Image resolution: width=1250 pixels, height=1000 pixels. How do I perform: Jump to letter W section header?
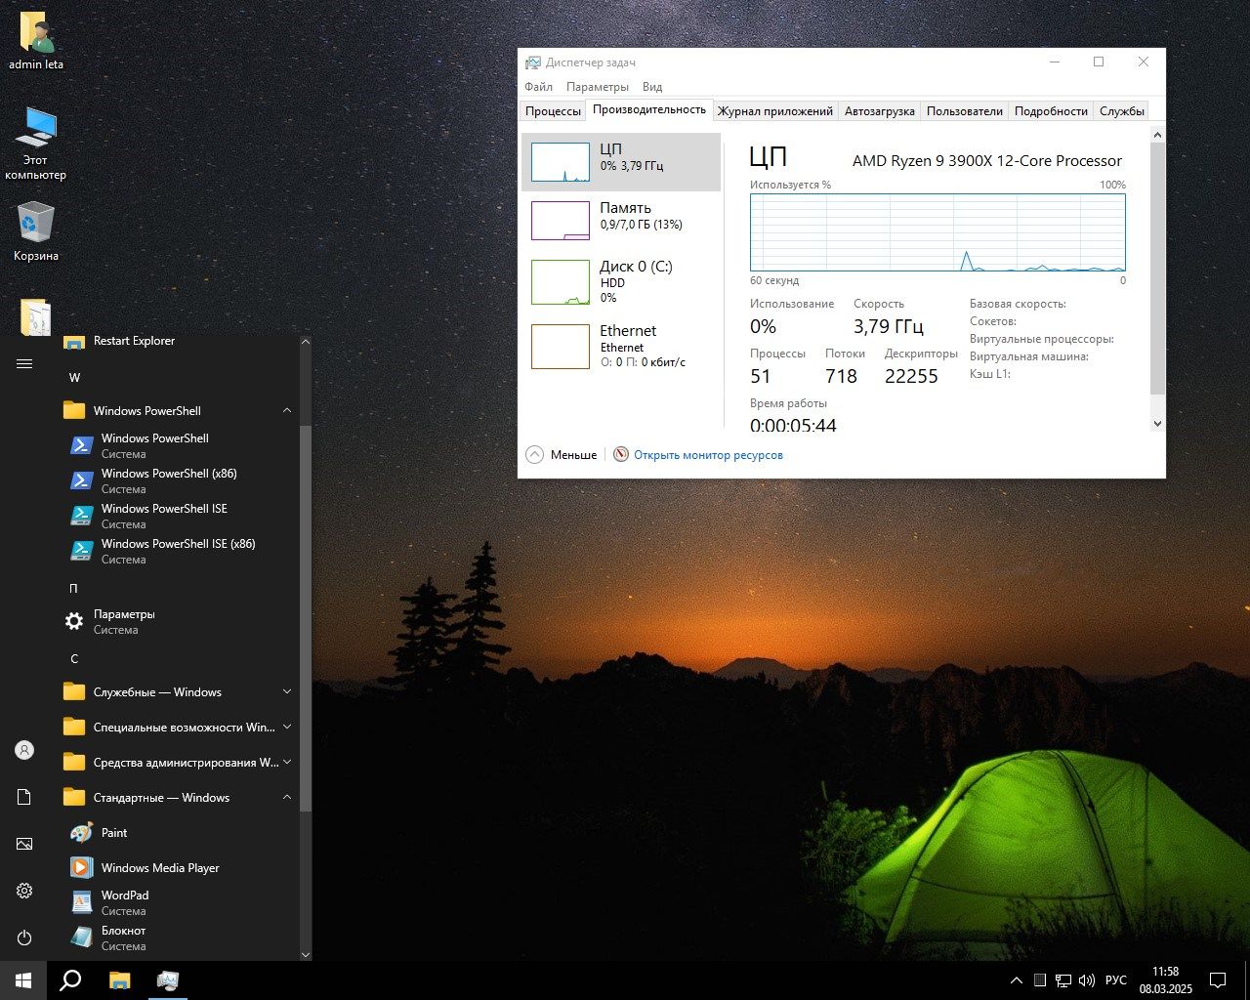[x=75, y=378]
